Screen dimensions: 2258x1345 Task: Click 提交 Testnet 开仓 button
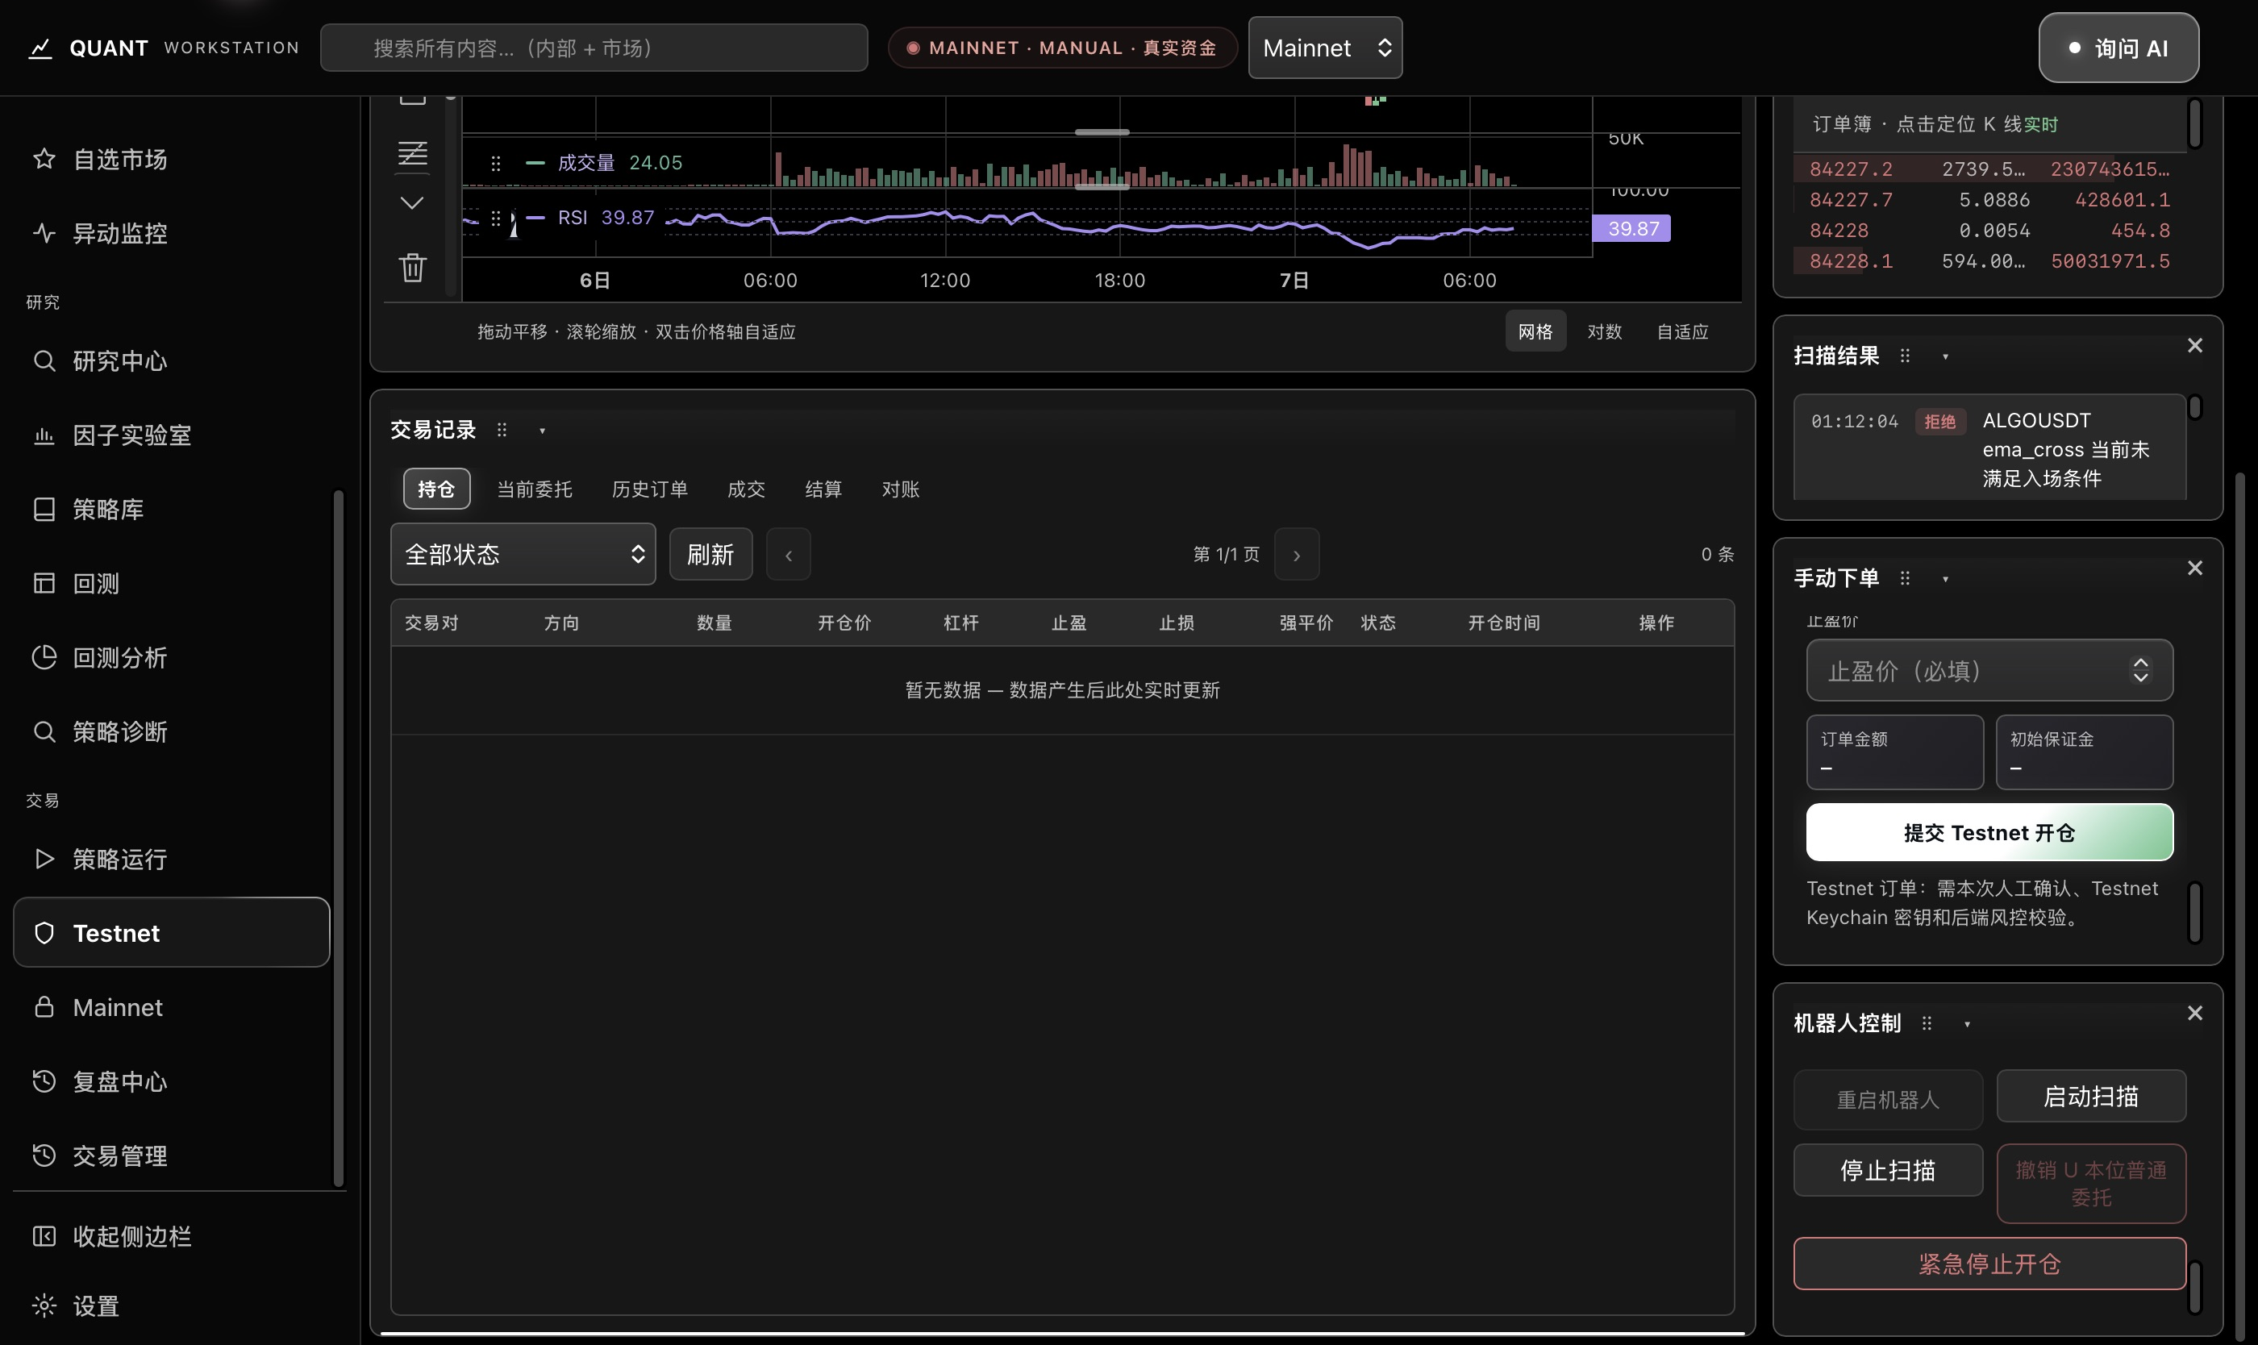tap(1989, 832)
